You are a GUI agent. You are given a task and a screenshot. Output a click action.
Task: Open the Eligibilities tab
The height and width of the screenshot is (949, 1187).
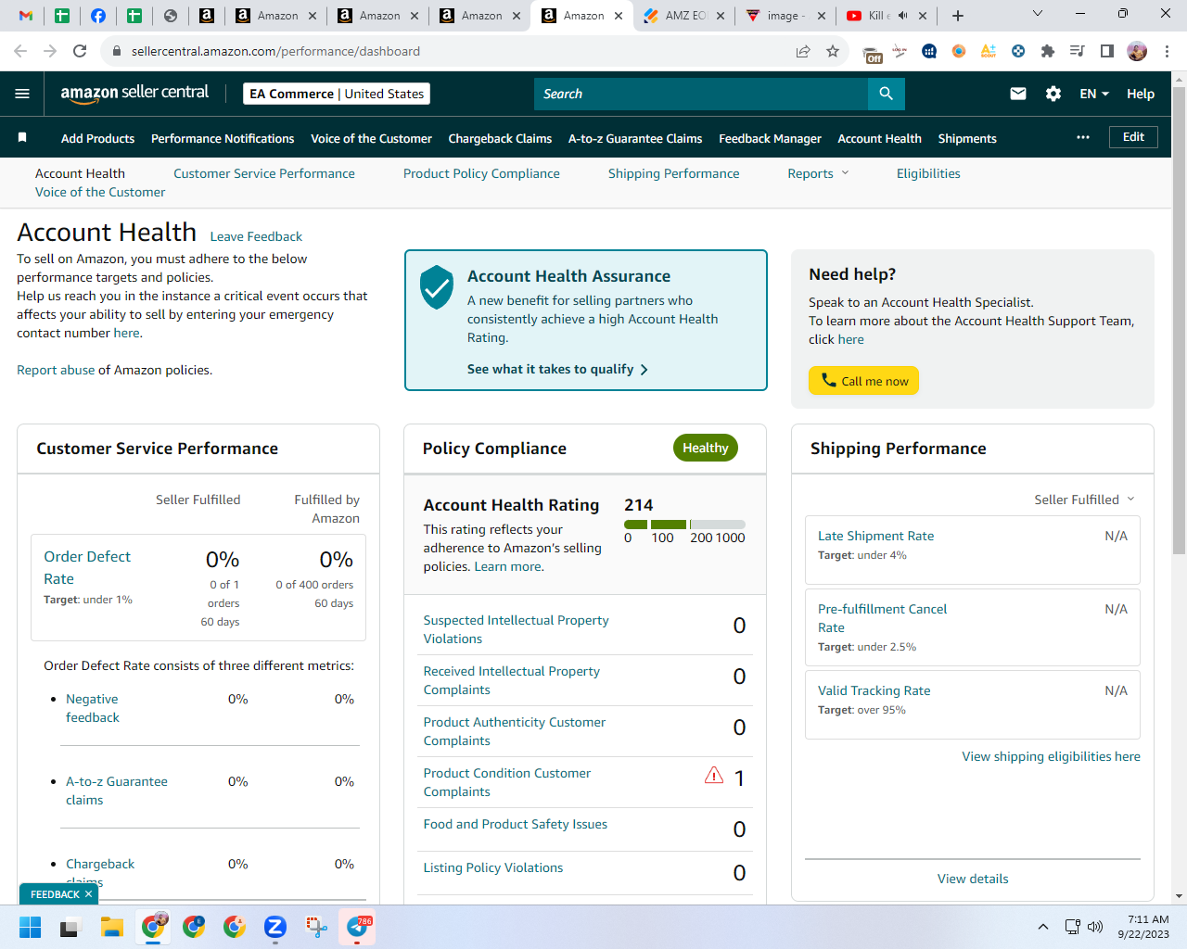tap(928, 173)
